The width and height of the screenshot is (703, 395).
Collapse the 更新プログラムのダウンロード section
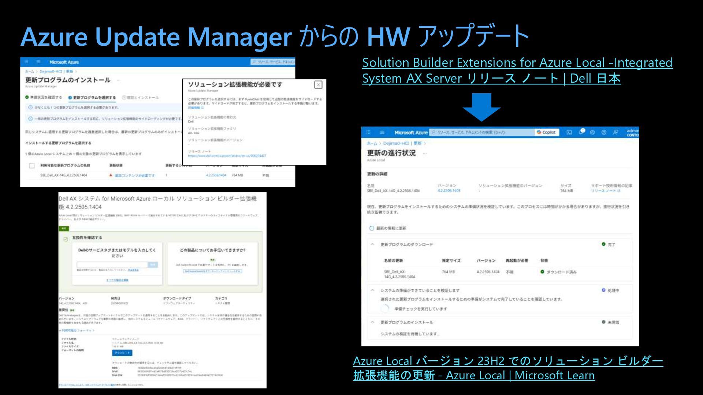click(372, 244)
